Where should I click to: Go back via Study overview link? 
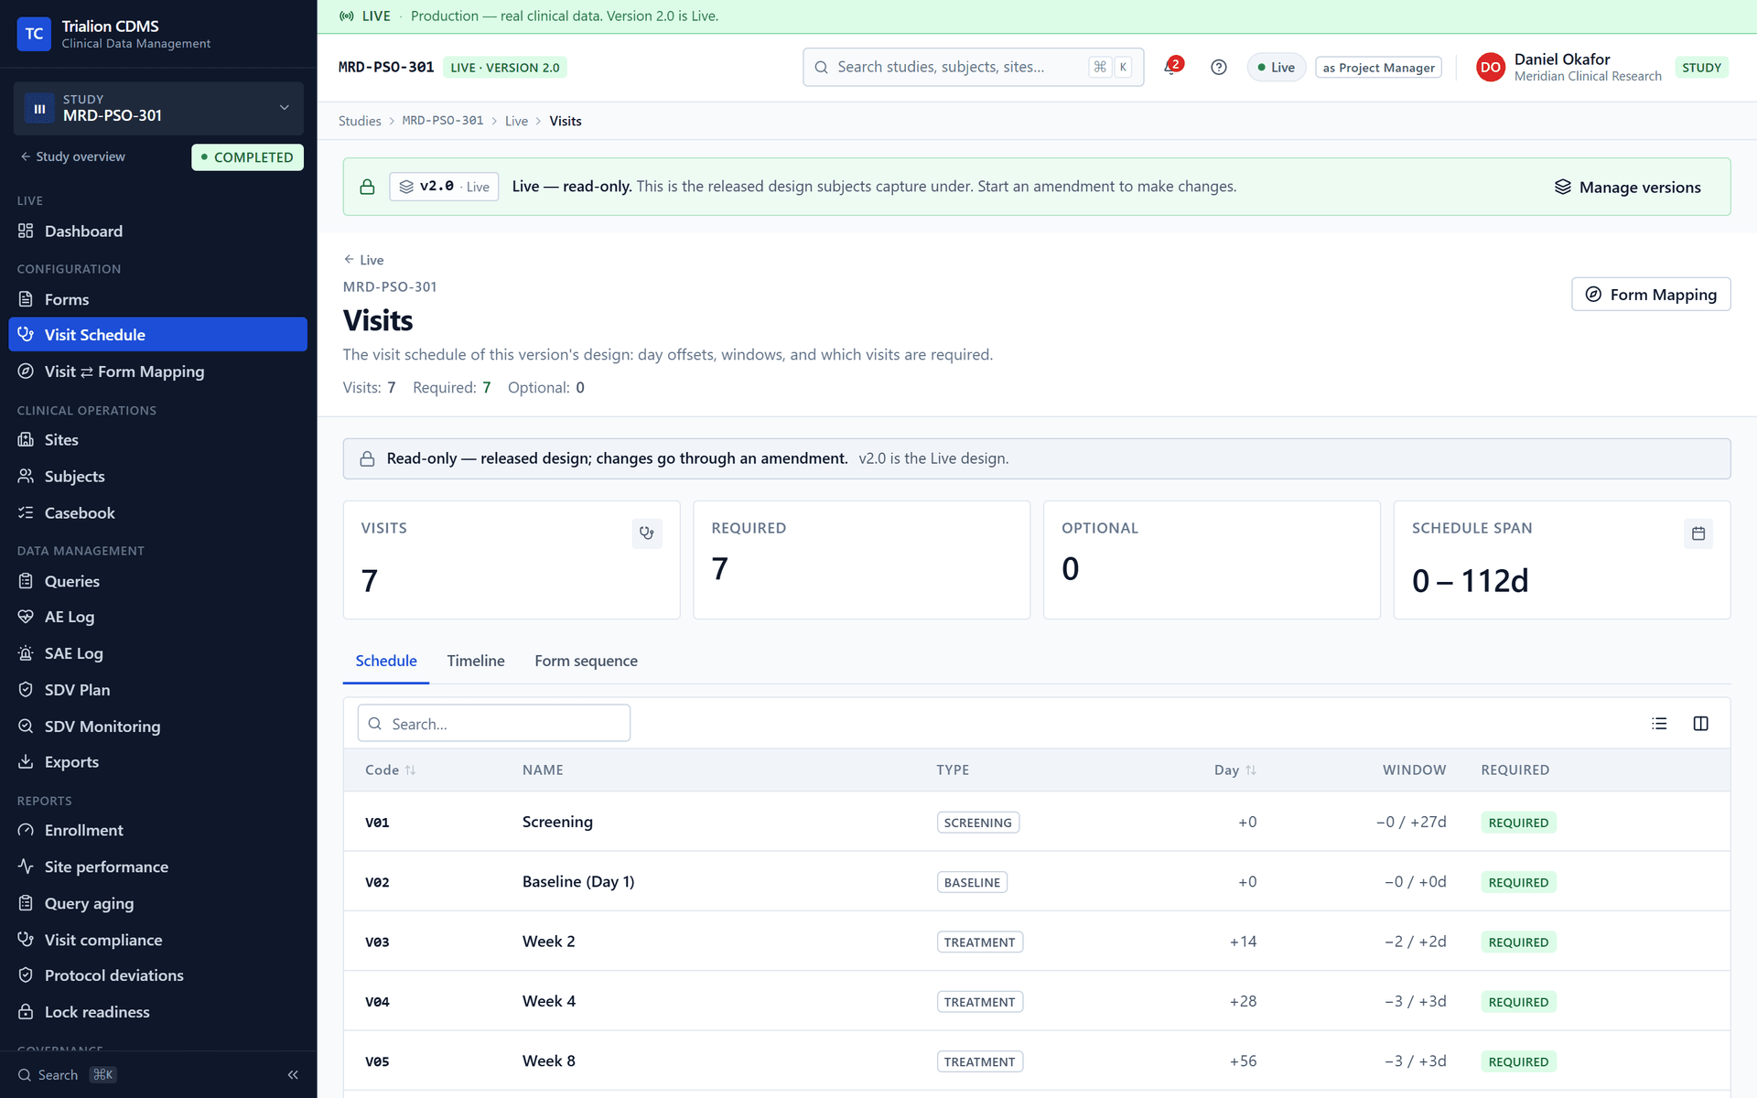coord(73,156)
